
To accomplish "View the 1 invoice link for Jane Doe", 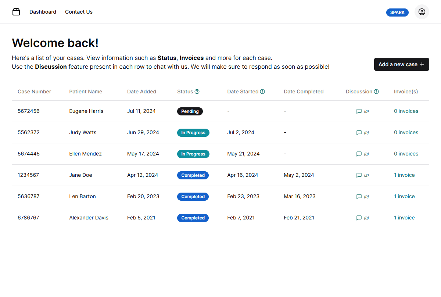I will [x=404, y=175].
